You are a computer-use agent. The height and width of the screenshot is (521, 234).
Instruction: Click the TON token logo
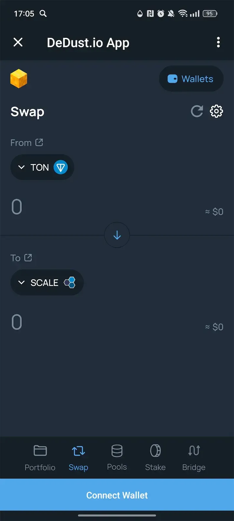pyautogui.click(x=60, y=167)
